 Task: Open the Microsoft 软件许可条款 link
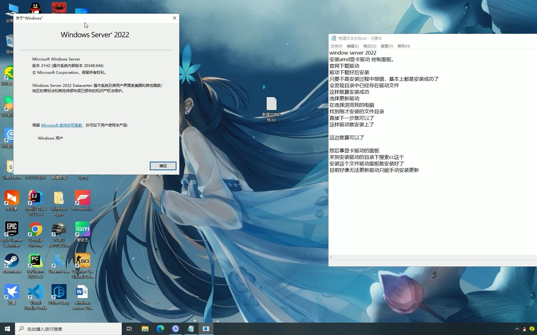(x=62, y=125)
